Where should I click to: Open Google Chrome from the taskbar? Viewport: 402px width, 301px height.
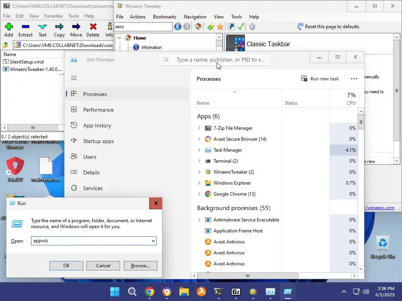(x=150, y=292)
